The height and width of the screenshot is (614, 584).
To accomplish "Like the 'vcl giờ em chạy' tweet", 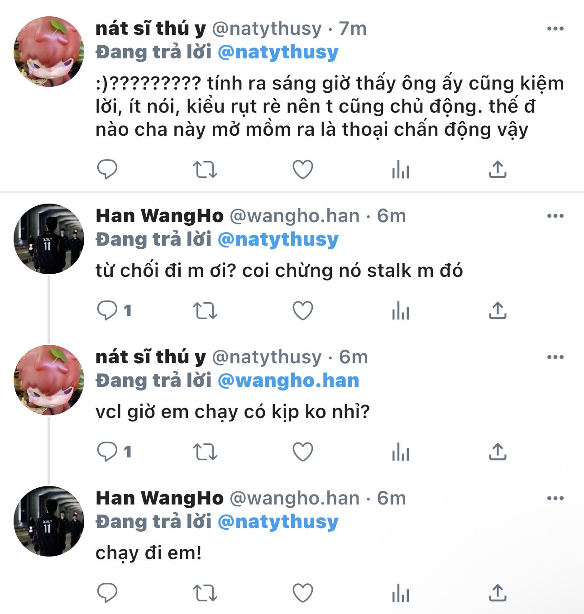I will (303, 452).
